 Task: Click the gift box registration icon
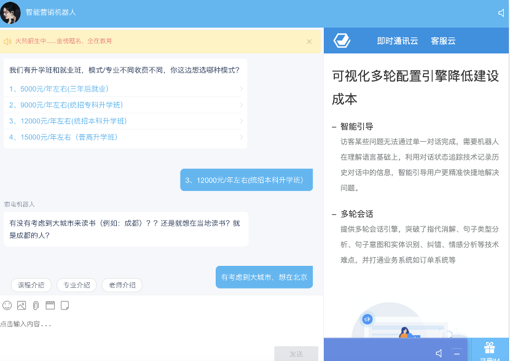pyautogui.click(x=489, y=347)
